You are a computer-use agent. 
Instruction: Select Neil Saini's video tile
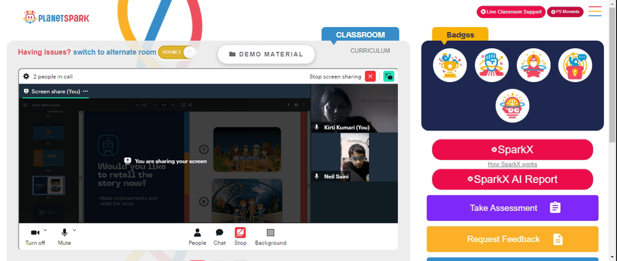[354, 157]
